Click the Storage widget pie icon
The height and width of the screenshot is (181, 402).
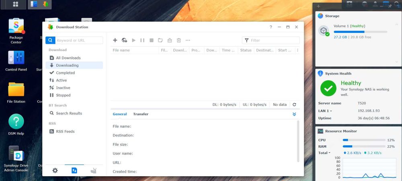[x=320, y=16]
